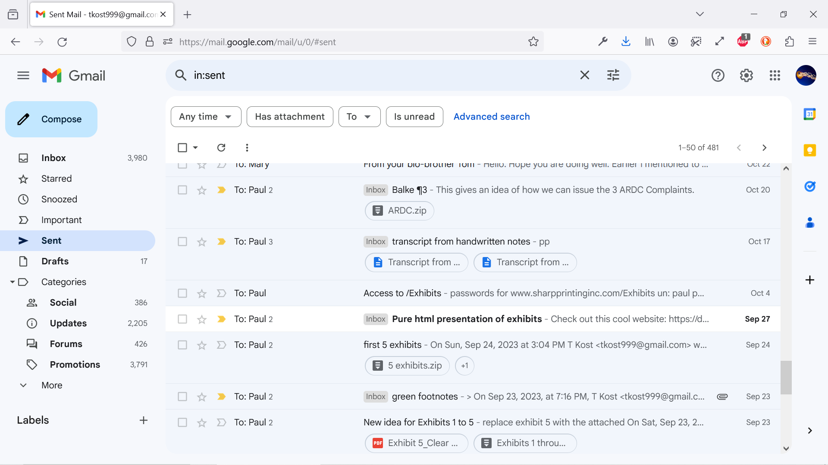
Task: Open the Inbox folder
Action: pyautogui.click(x=53, y=158)
